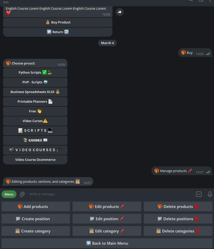Screen dimensions: 214x249
Task: Select Video Course Dcommerce option
Action: [35, 160]
